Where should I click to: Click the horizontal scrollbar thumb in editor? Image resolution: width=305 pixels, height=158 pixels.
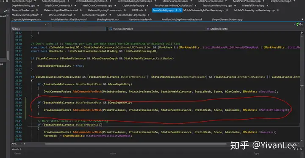136,144
